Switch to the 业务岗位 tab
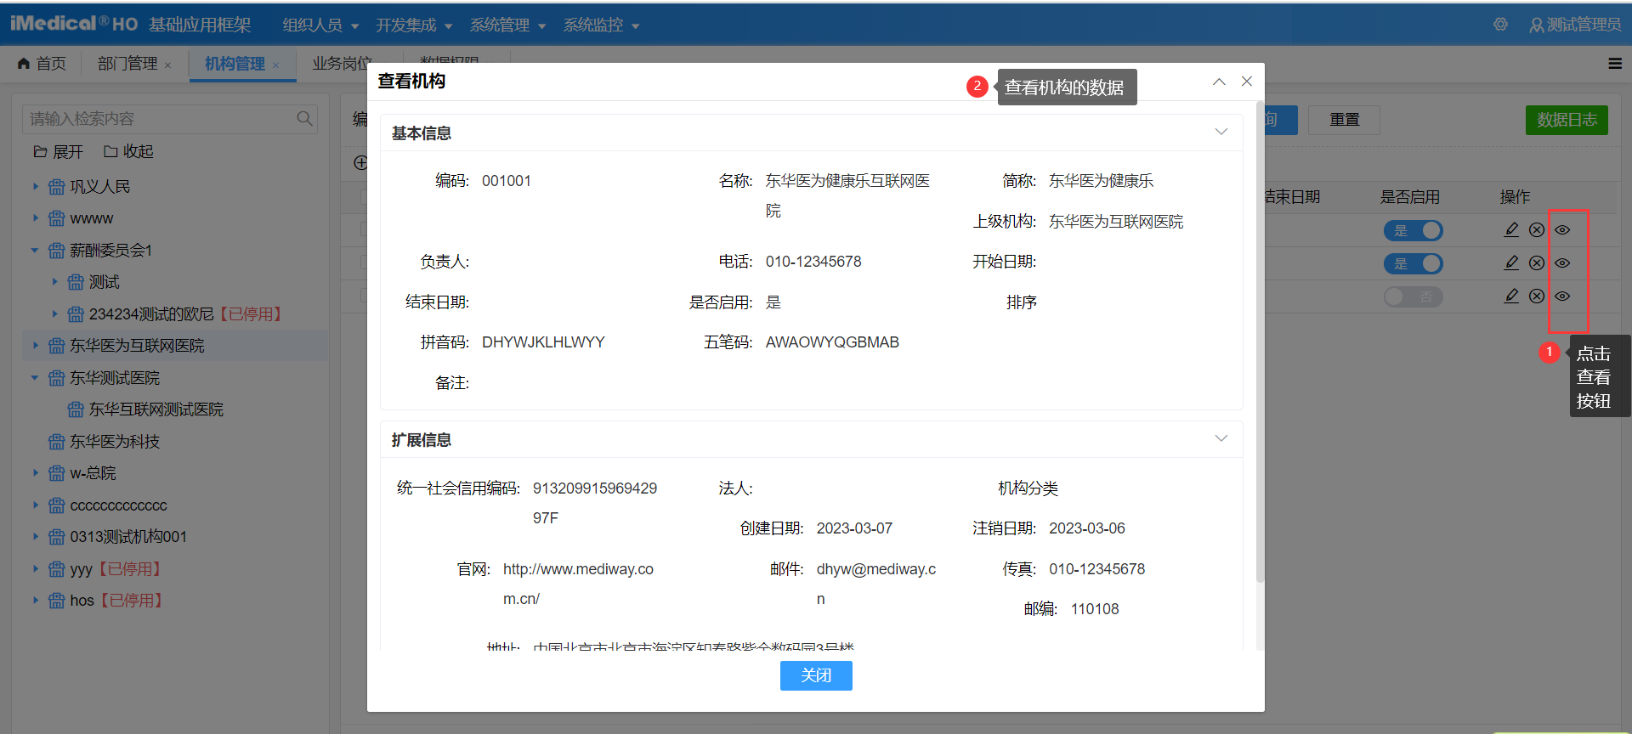1632x734 pixels. pos(342,64)
